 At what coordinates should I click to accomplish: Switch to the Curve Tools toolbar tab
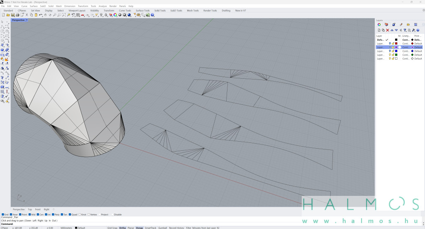(125, 10)
